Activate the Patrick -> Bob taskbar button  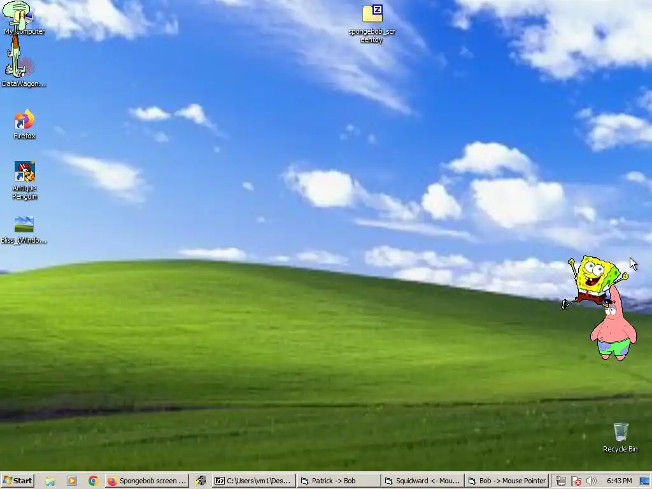(339, 481)
